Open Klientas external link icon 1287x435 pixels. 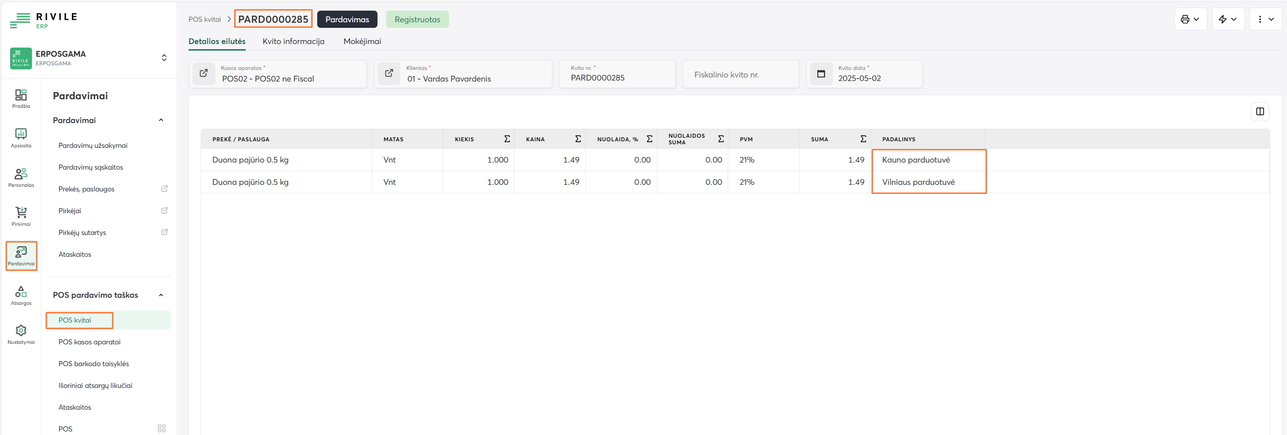(389, 73)
